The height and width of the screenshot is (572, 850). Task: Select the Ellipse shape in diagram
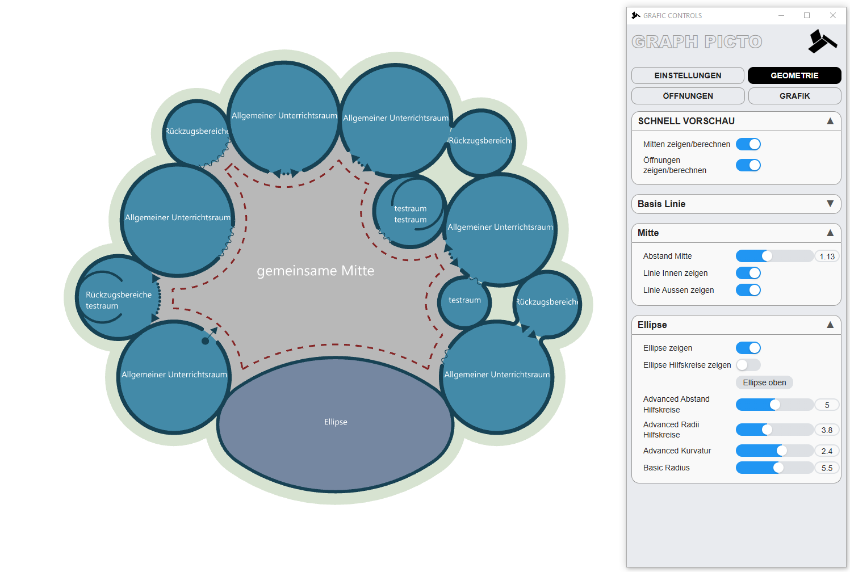pos(336,424)
